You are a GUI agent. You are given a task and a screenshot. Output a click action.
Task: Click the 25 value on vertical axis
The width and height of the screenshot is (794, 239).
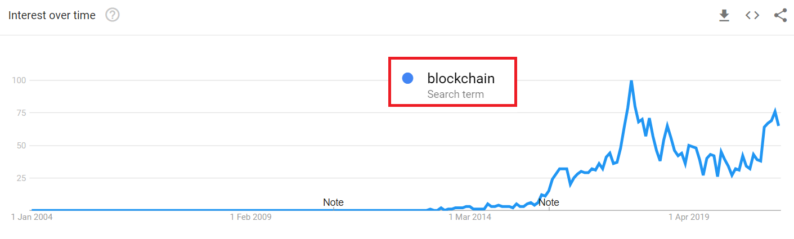click(23, 178)
